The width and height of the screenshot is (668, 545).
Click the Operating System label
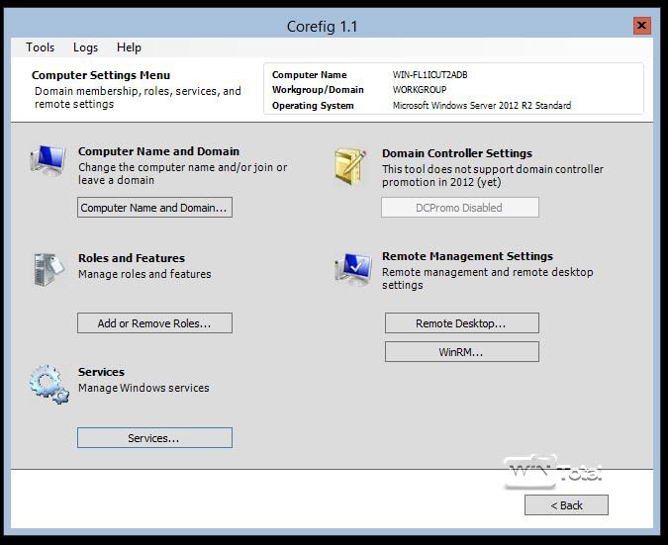(313, 106)
